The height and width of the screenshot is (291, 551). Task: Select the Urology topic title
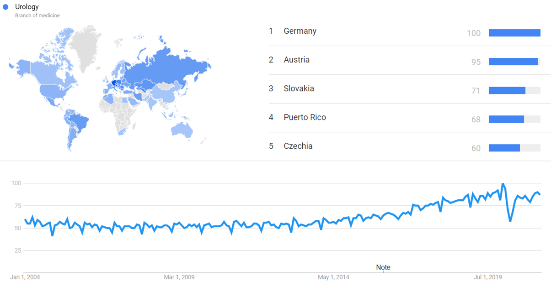pos(27,7)
